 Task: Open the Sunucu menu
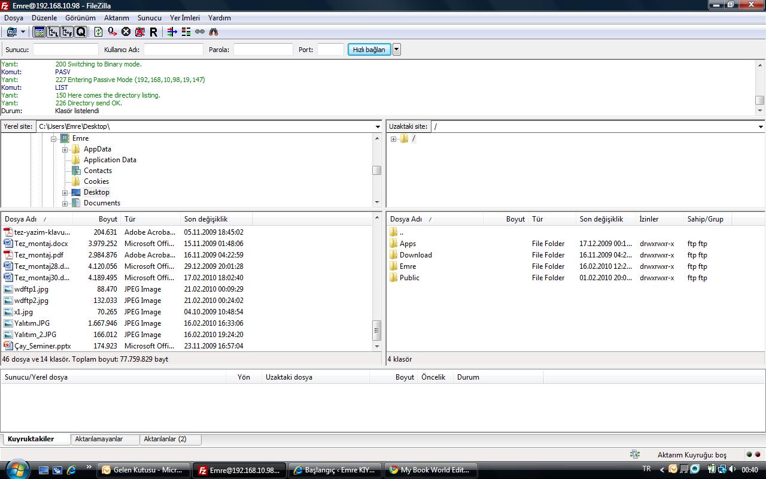point(150,18)
